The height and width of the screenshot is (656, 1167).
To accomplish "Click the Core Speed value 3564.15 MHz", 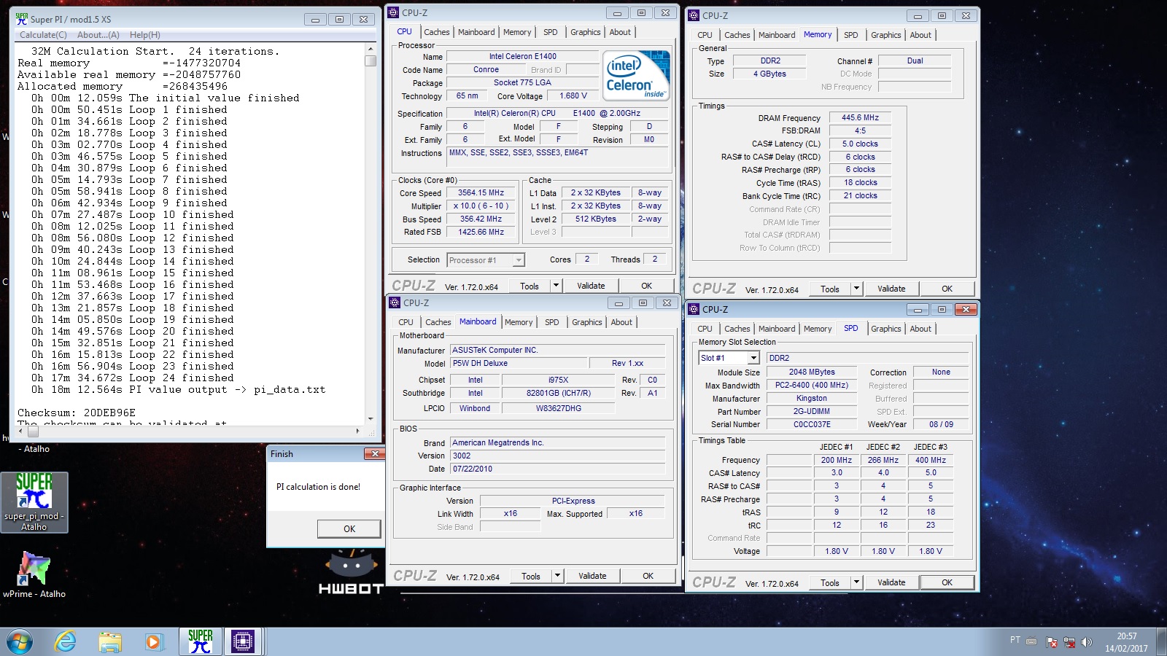I will point(481,193).
